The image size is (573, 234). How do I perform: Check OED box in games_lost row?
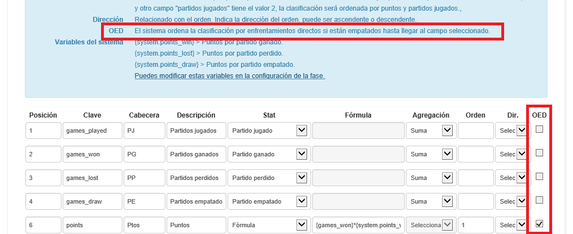[x=539, y=177]
